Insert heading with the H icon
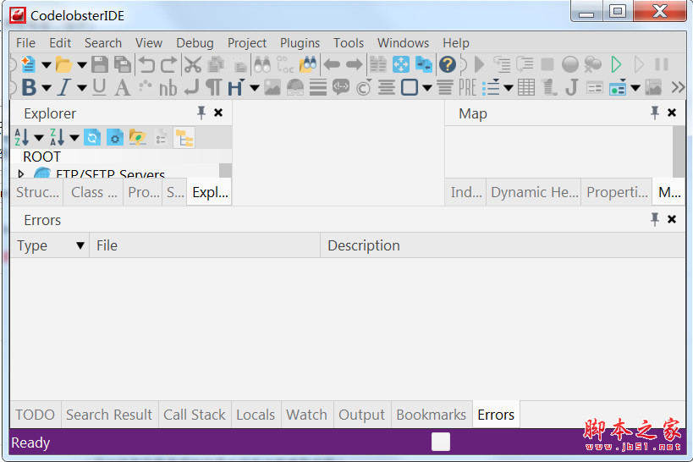Viewport: 693px width, 462px height. coord(235,87)
